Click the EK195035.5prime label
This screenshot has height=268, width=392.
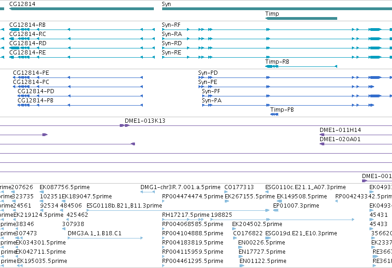point(42,261)
